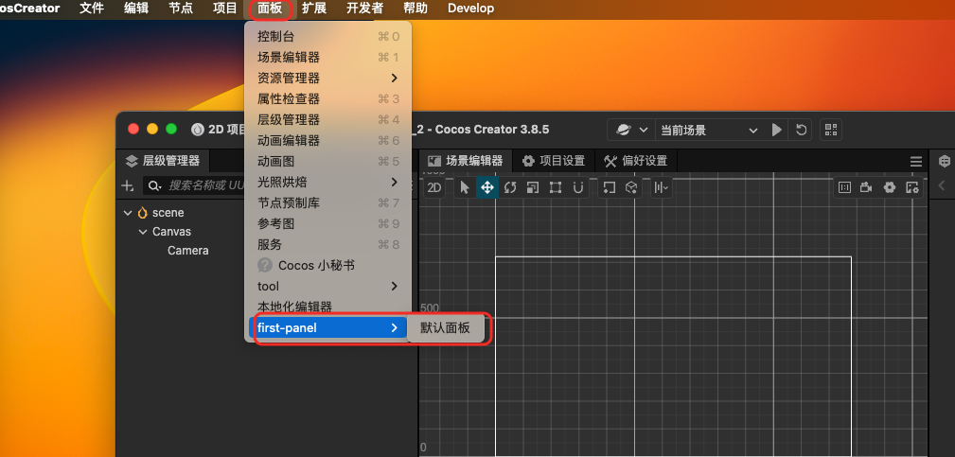Toggle the 2D view mode button
The image size is (955, 457).
tap(434, 187)
